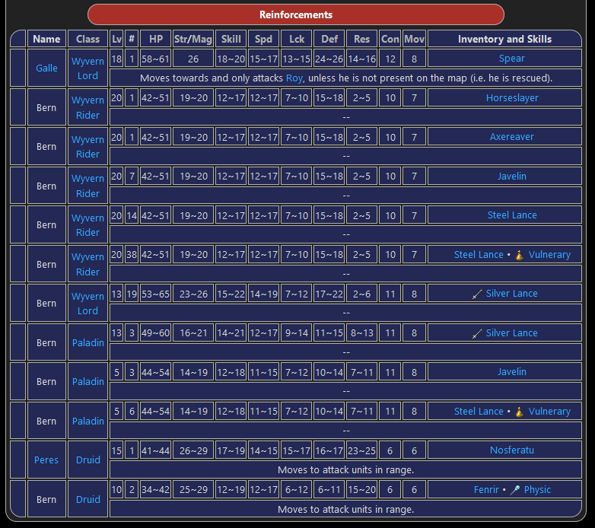
Task: Click the HP column header
Action: (x=155, y=39)
